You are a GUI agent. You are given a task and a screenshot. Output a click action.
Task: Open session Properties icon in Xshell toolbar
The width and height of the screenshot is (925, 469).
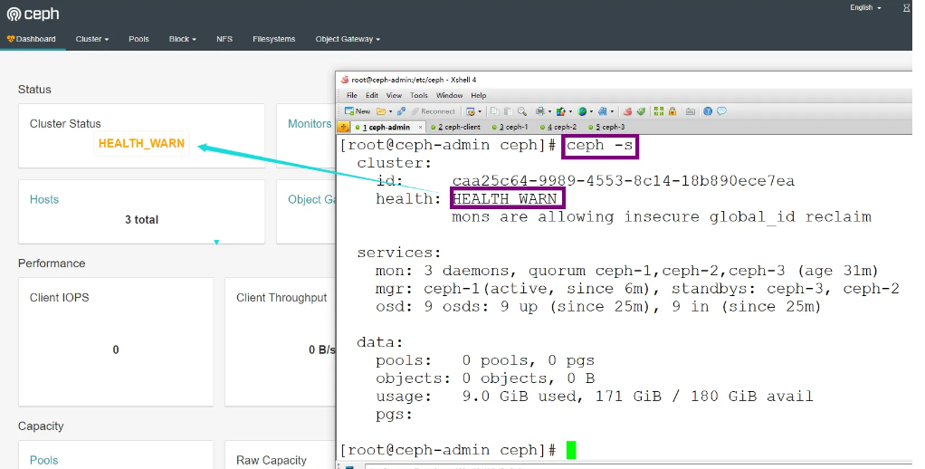coord(470,111)
